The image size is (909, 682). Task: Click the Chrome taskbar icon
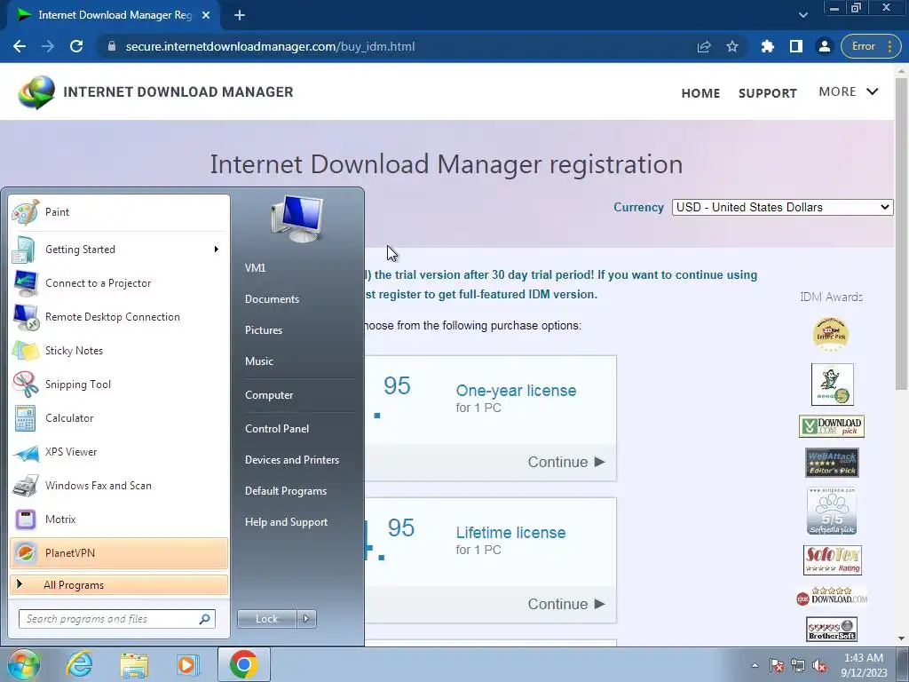click(243, 664)
